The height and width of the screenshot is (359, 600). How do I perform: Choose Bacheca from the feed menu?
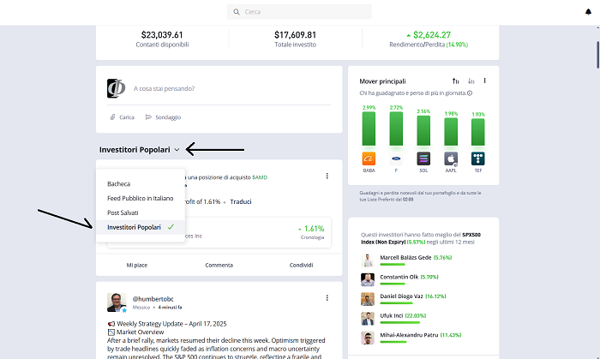(141, 184)
